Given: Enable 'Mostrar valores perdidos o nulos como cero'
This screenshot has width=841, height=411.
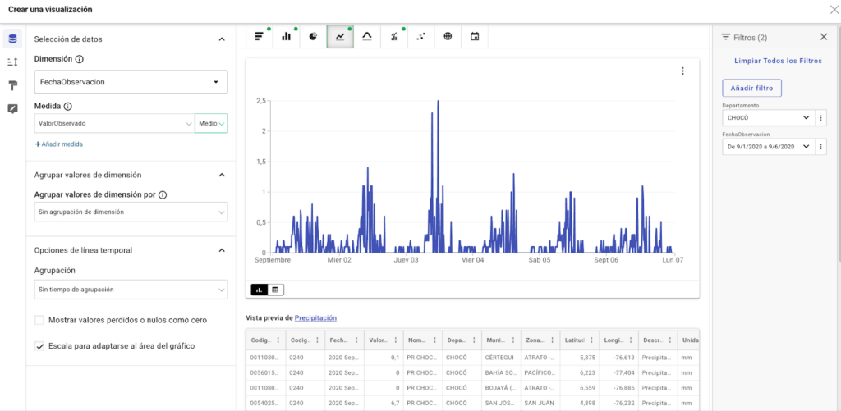Looking at the screenshot, I should click(x=39, y=320).
